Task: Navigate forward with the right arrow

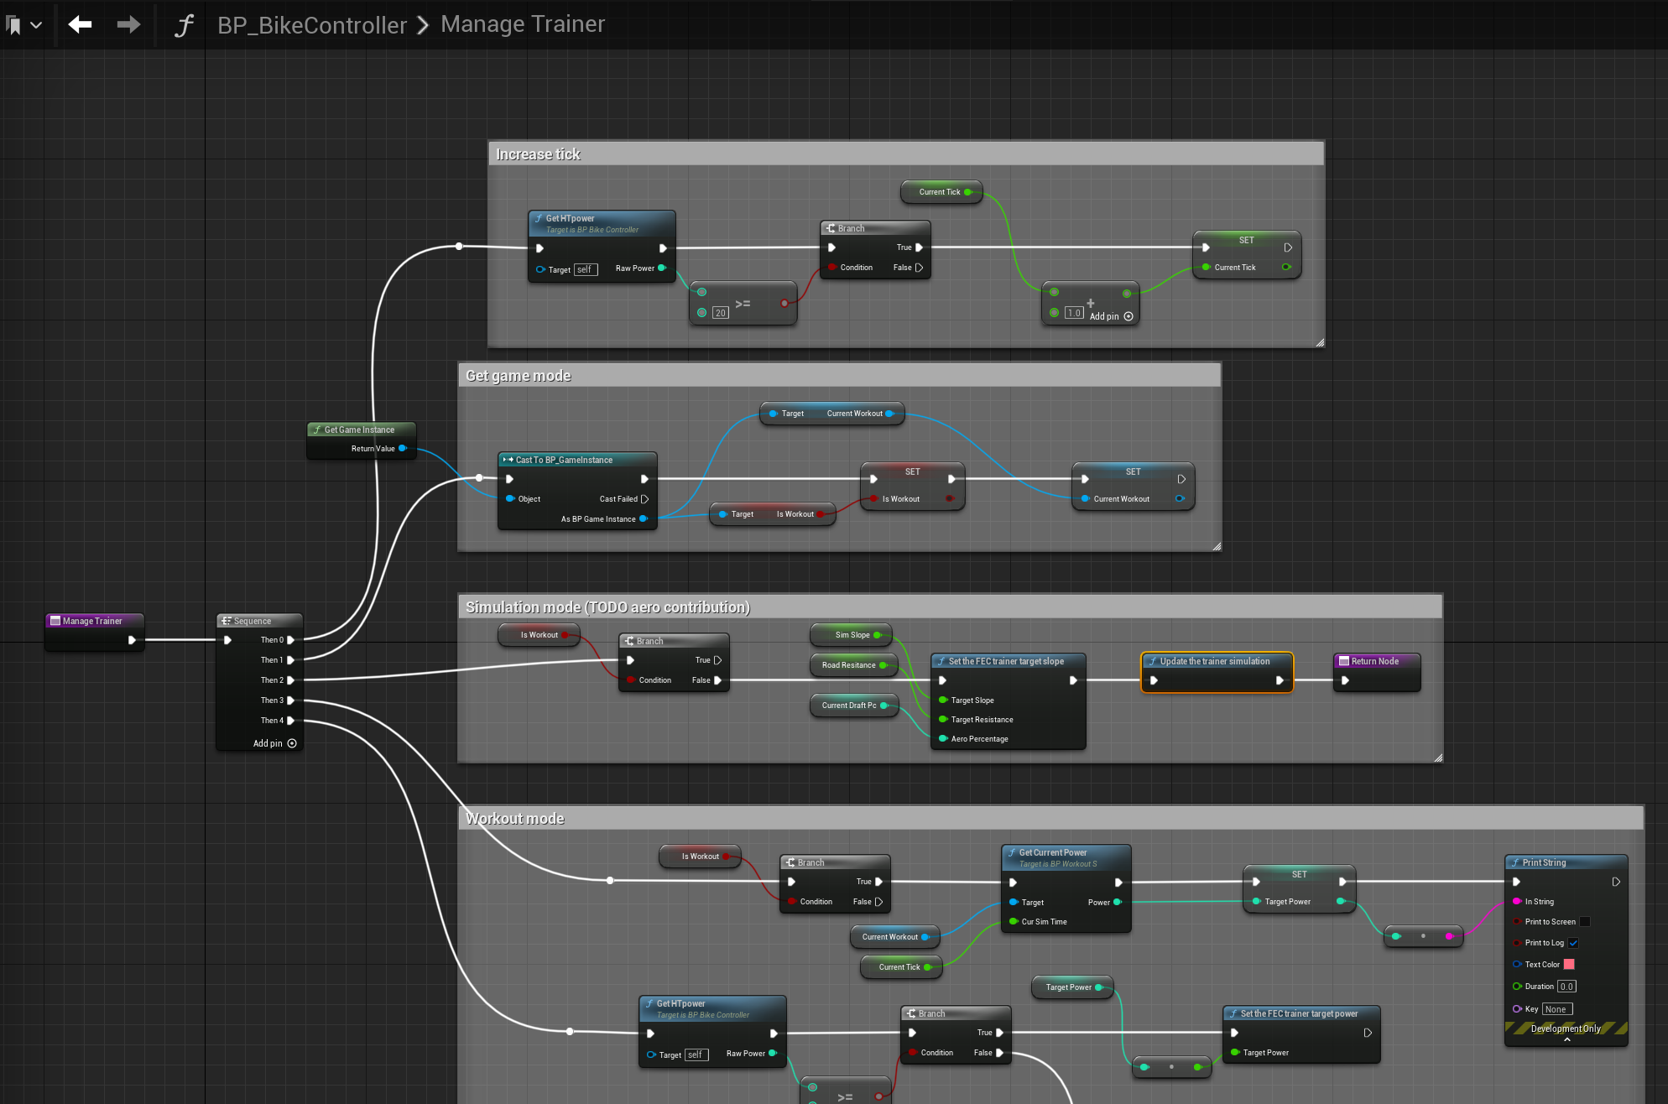Action: tap(128, 24)
